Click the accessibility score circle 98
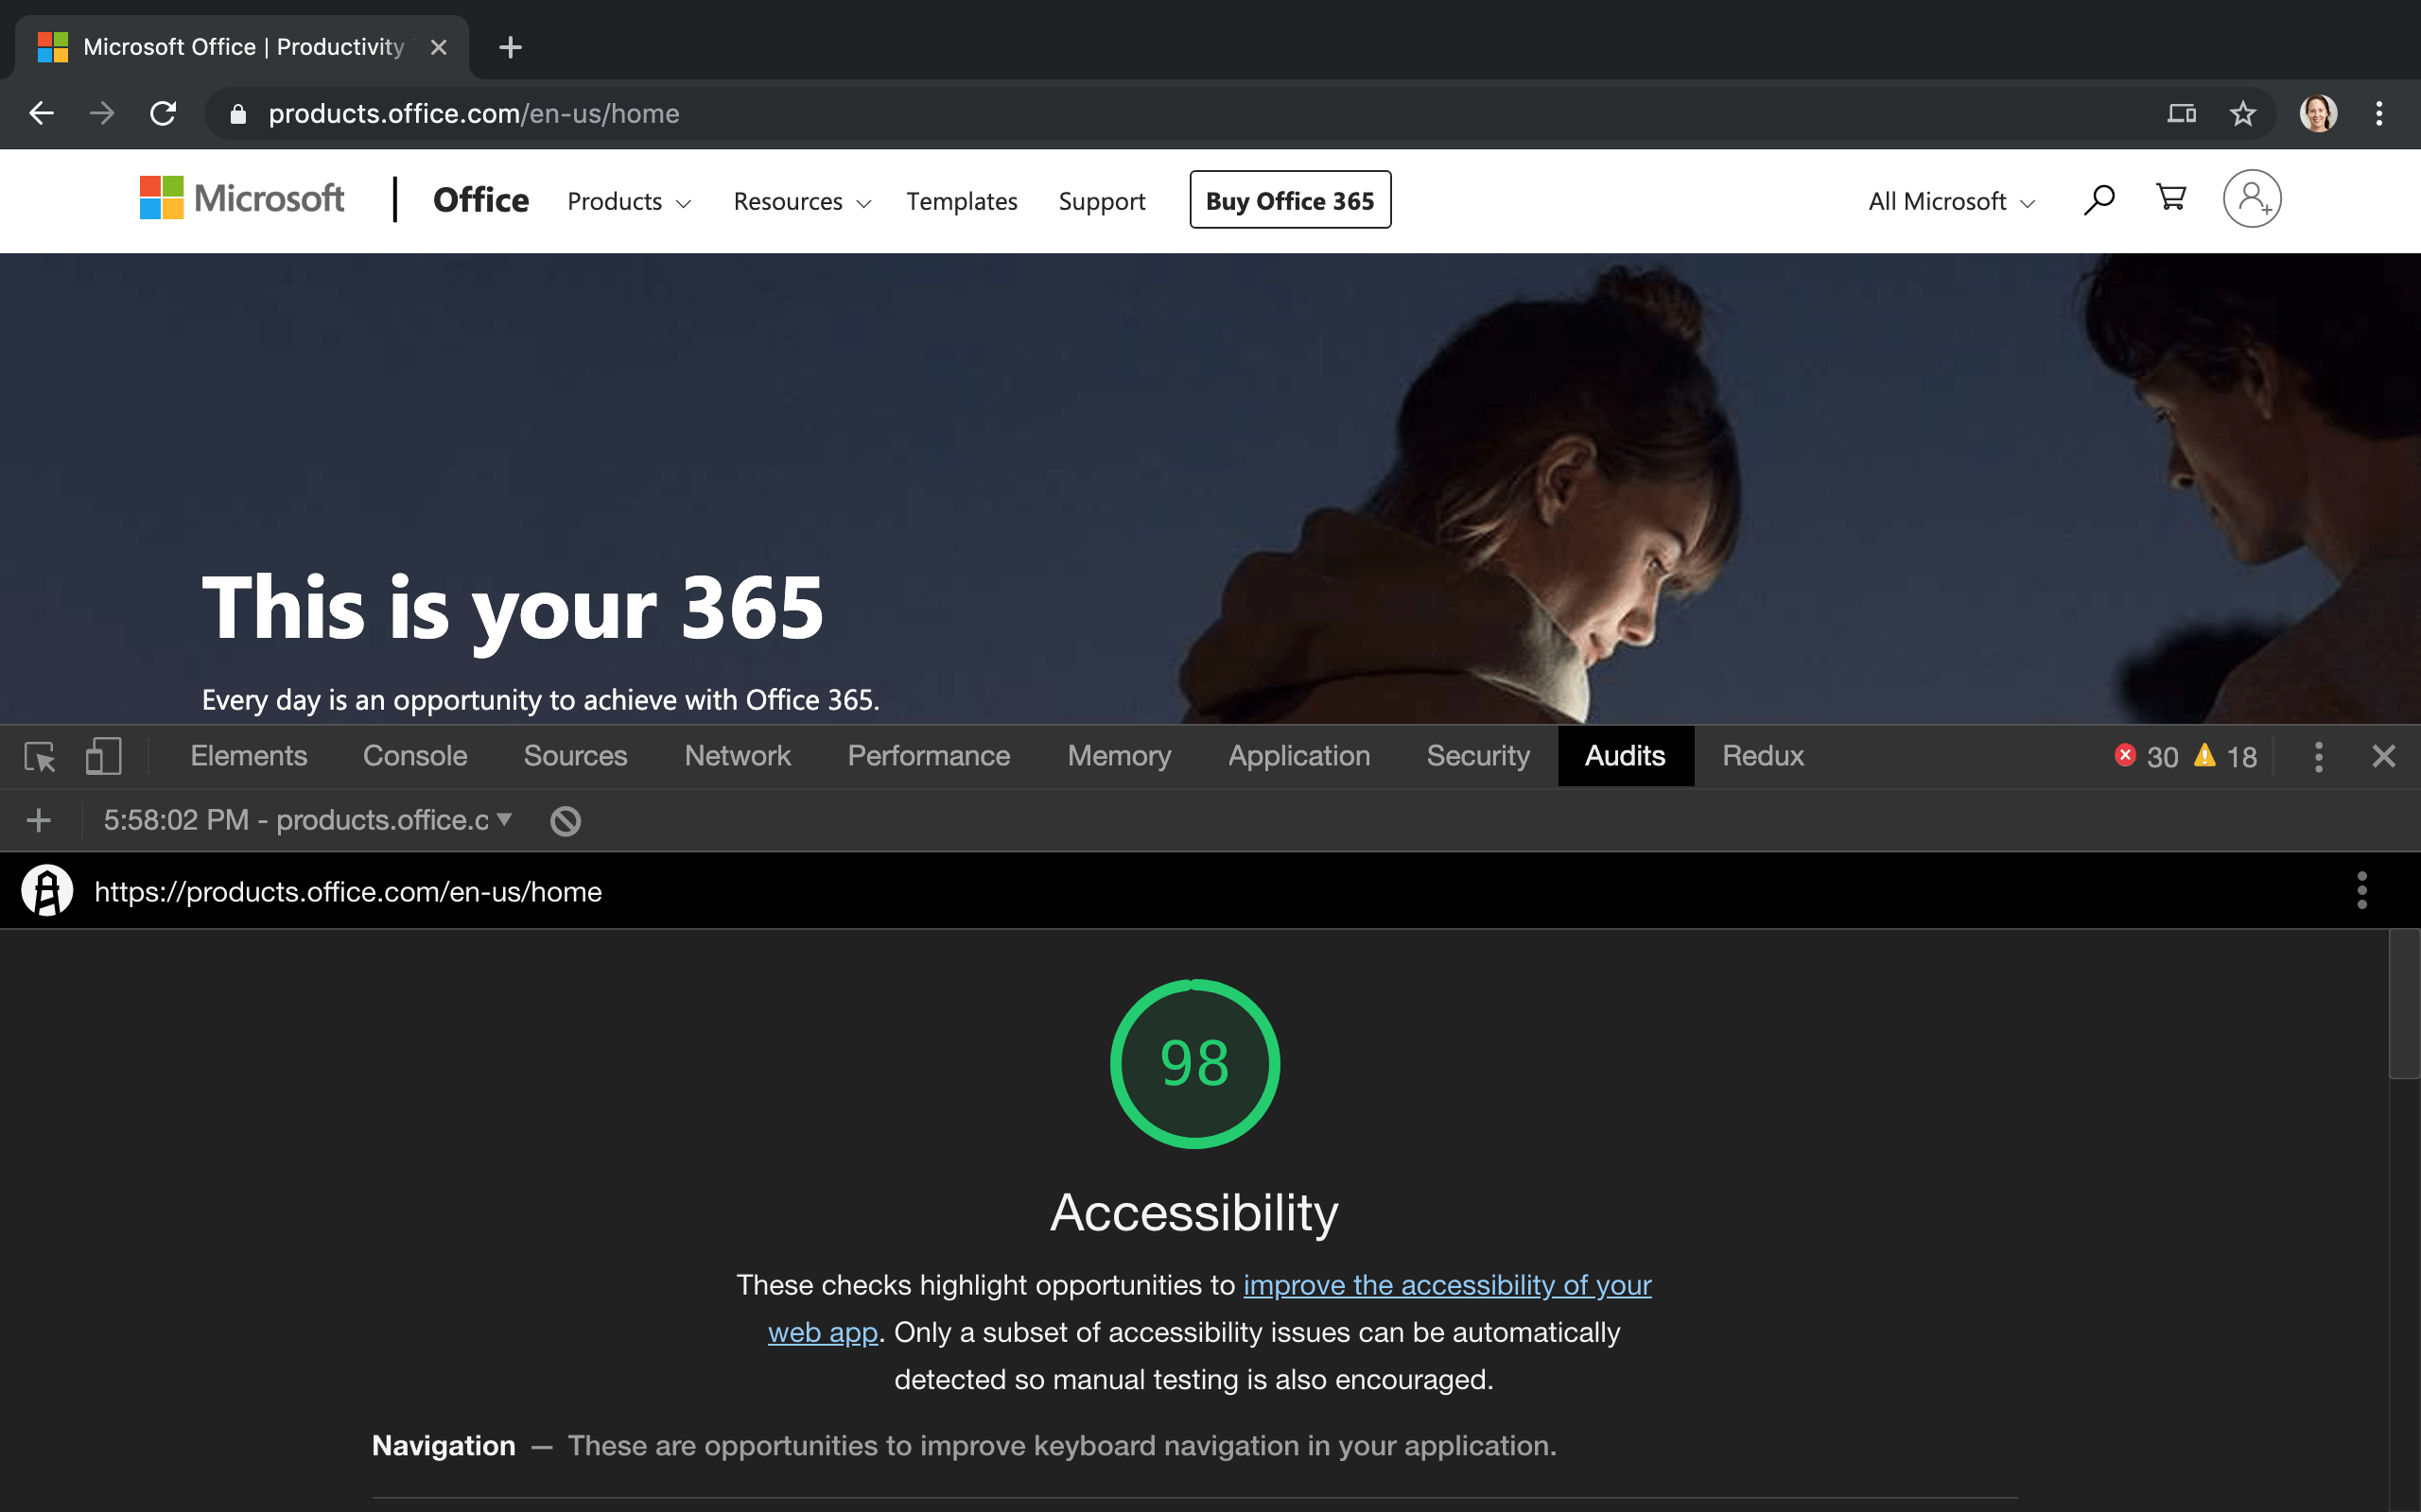 pyautogui.click(x=1195, y=1064)
